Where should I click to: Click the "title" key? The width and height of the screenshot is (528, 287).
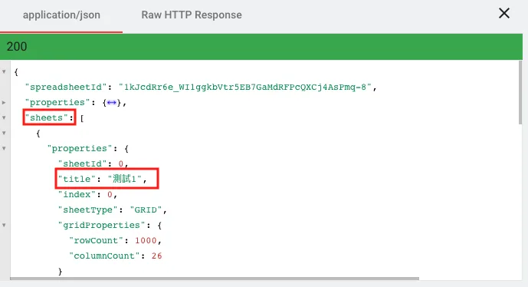click(77, 179)
